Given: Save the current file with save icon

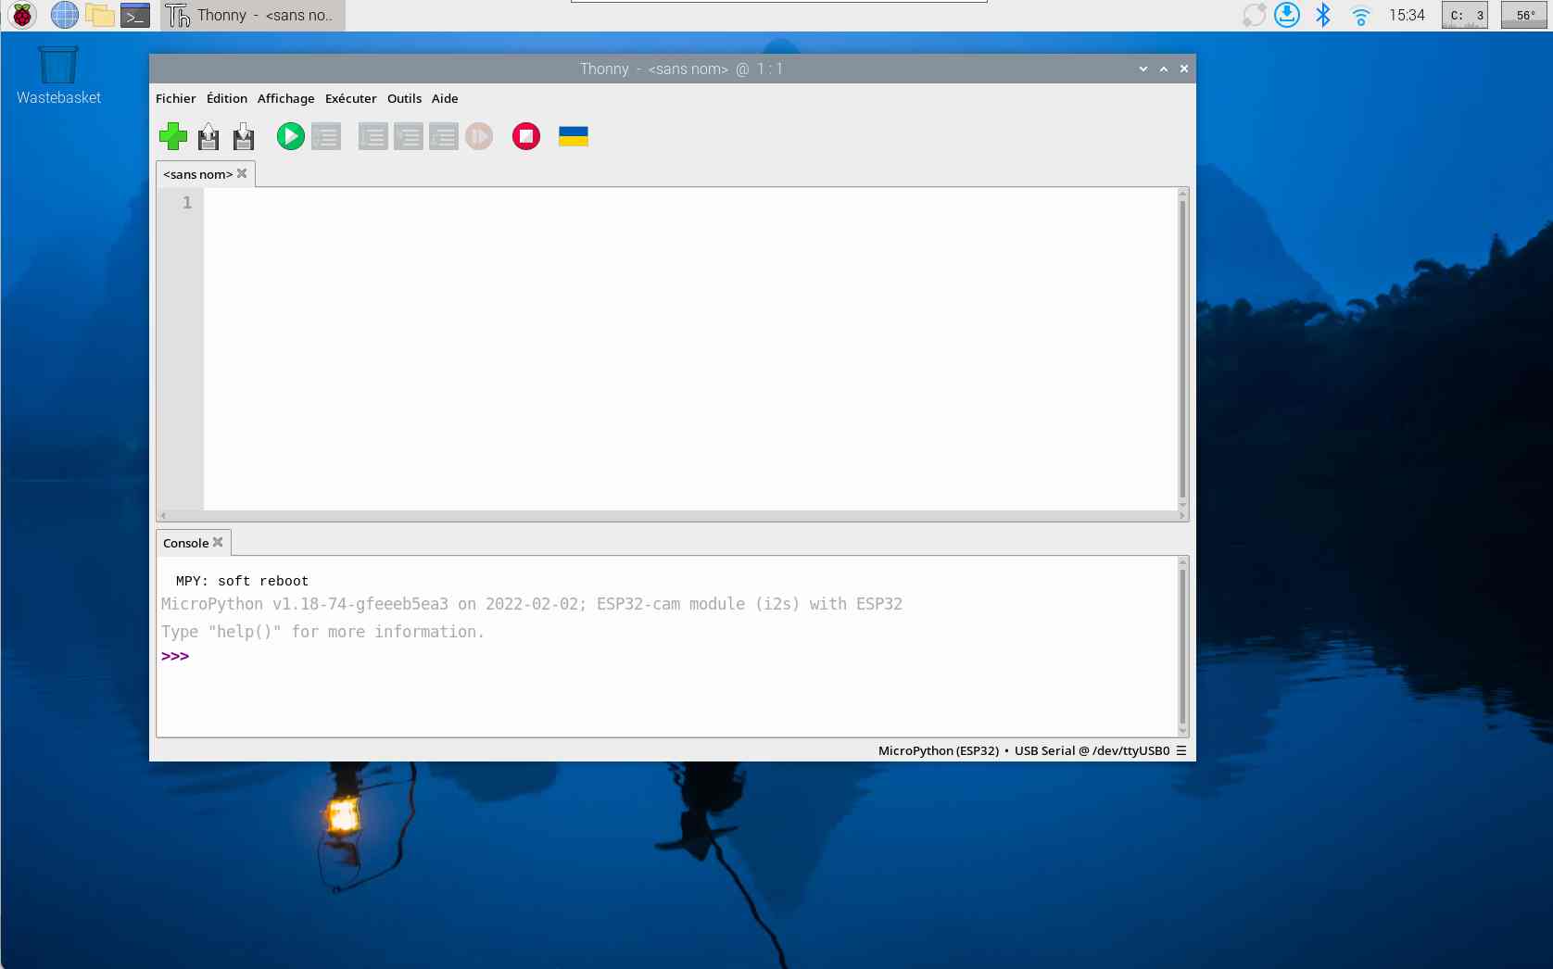Looking at the screenshot, I should [x=244, y=136].
